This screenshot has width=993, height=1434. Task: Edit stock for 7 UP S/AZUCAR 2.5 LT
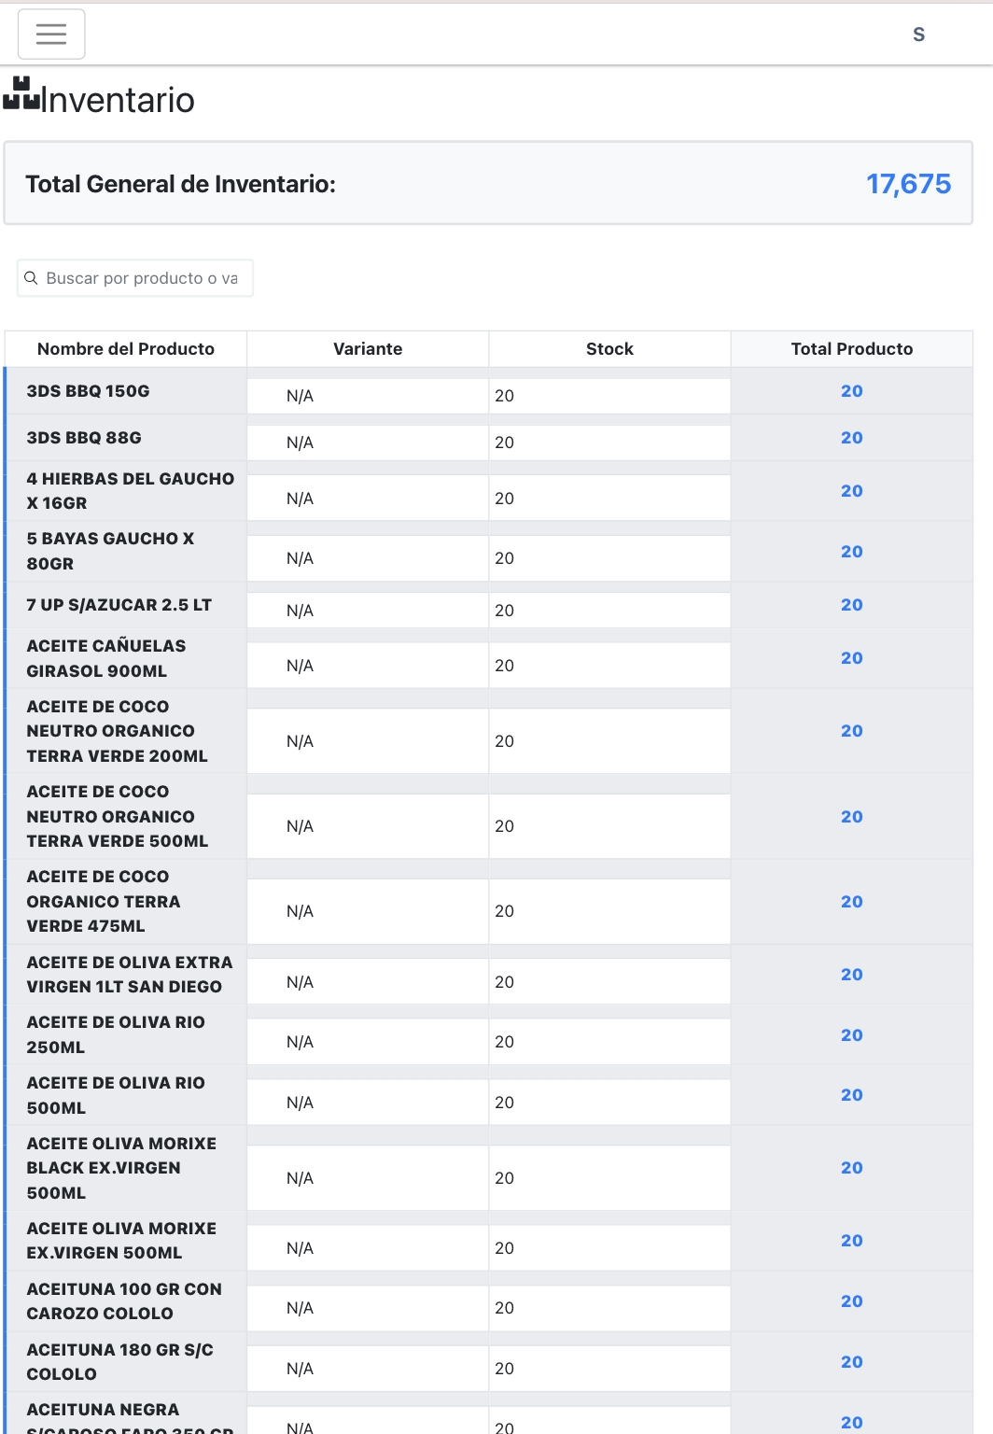[x=608, y=611]
